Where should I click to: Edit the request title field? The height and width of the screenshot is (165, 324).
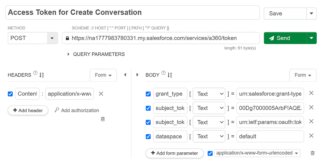pyautogui.click(x=133, y=13)
